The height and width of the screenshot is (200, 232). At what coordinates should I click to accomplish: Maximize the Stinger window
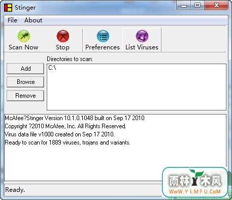[197, 6]
